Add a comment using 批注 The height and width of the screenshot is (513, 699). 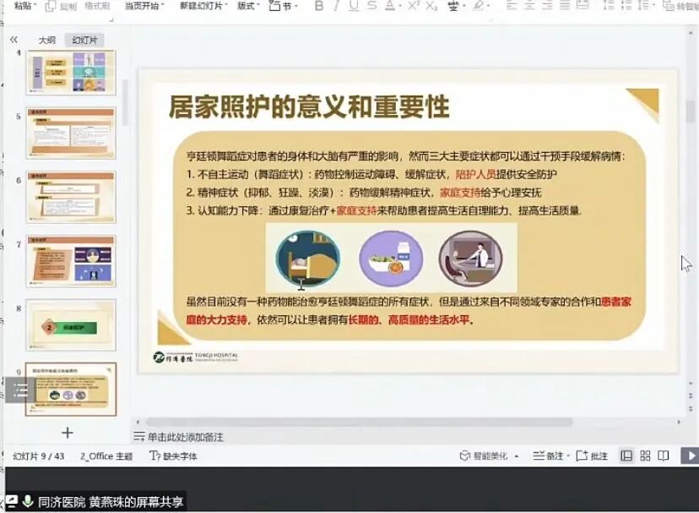pos(591,455)
